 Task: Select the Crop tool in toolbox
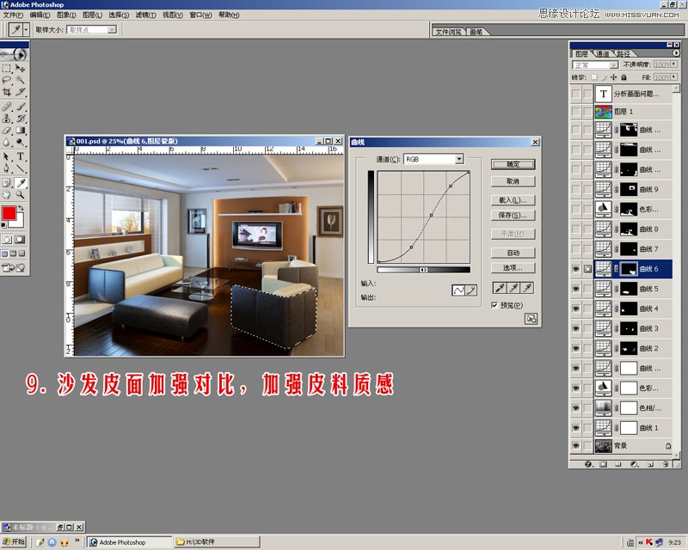point(7,92)
